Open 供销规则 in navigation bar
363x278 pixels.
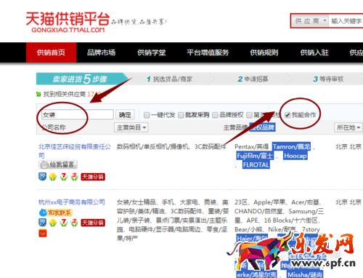(264, 52)
